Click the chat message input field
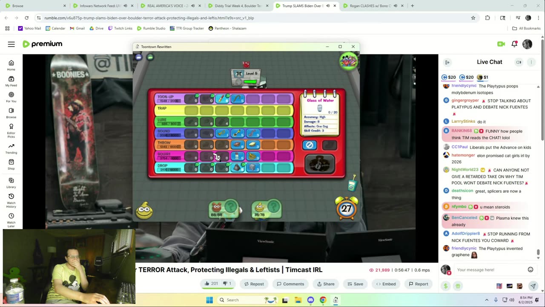The width and height of the screenshot is (545, 307). click(x=490, y=269)
